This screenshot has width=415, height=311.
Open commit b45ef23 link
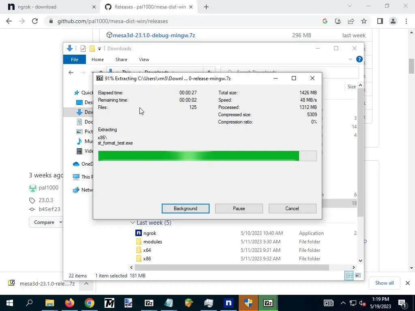49,209
